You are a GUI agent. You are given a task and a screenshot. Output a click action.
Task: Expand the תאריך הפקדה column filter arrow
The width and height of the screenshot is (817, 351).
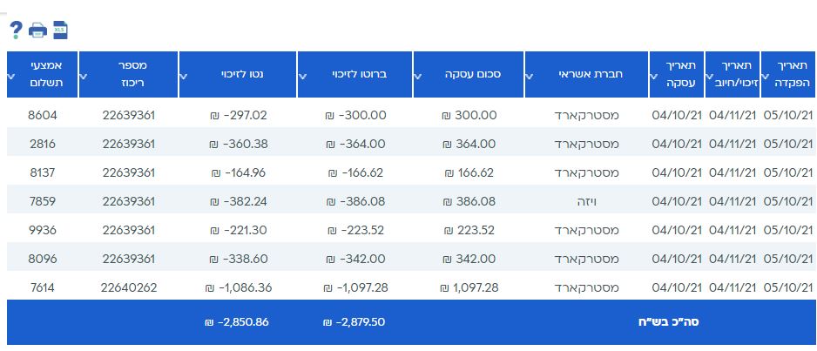click(766, 75)
